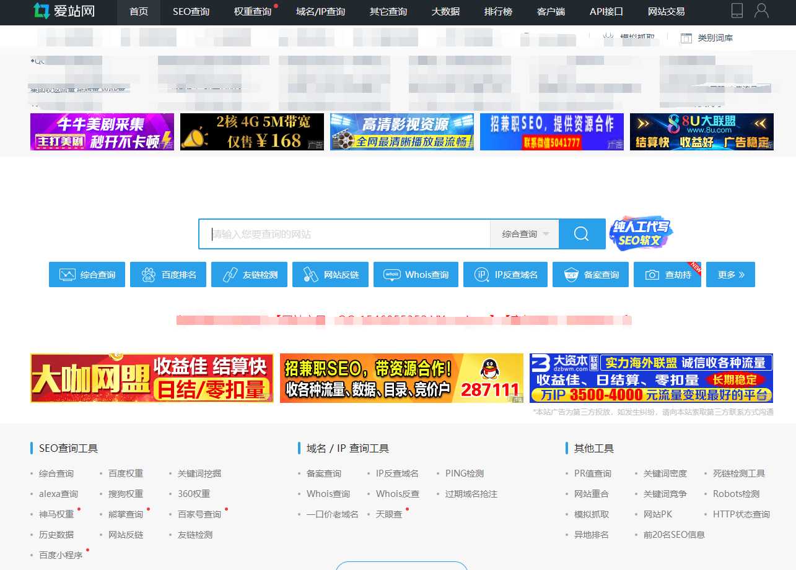Open the 综合查询 search type dropdown

click(525, 234)
